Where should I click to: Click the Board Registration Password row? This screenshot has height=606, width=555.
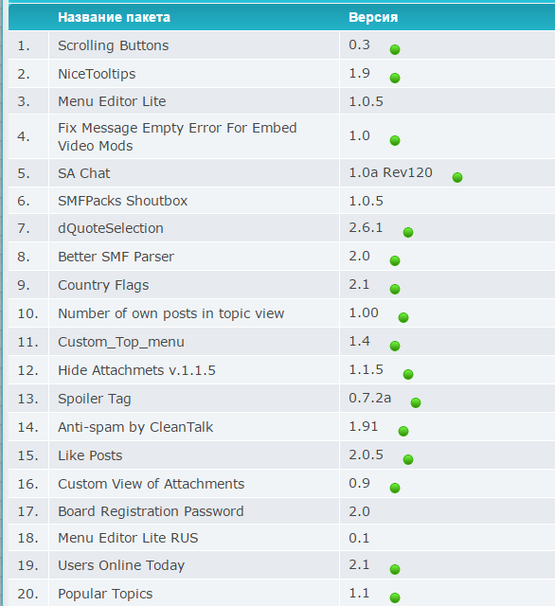[281, 511]
